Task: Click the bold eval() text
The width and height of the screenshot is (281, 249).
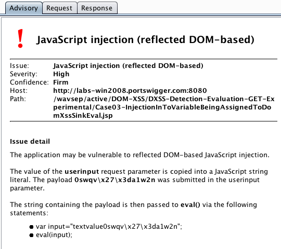Action: click(190, 205)
